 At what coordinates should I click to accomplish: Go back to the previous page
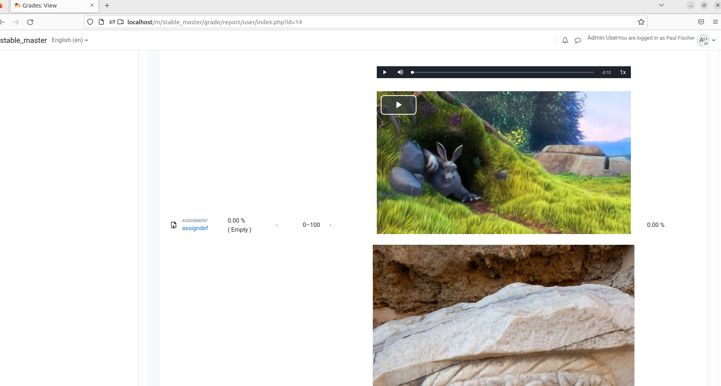point(2,22)
